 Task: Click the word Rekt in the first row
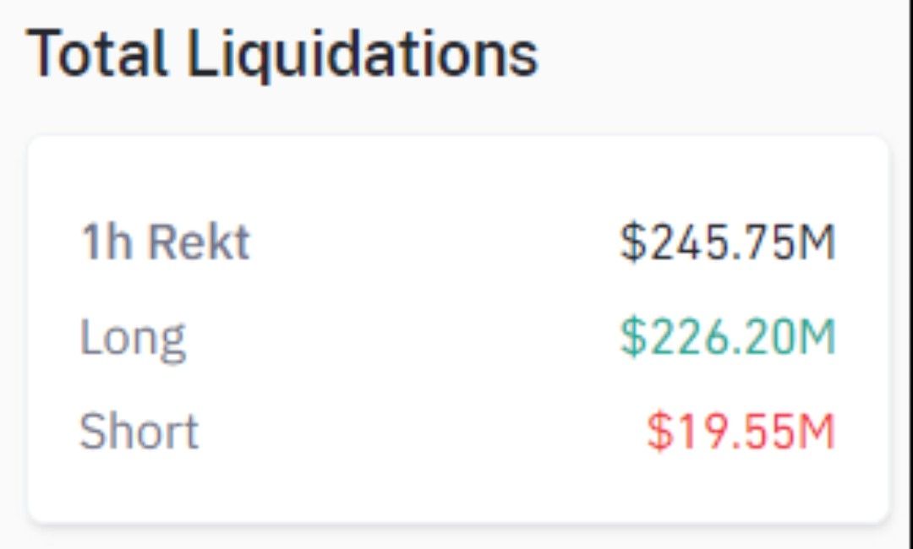[x=199, y=242]
